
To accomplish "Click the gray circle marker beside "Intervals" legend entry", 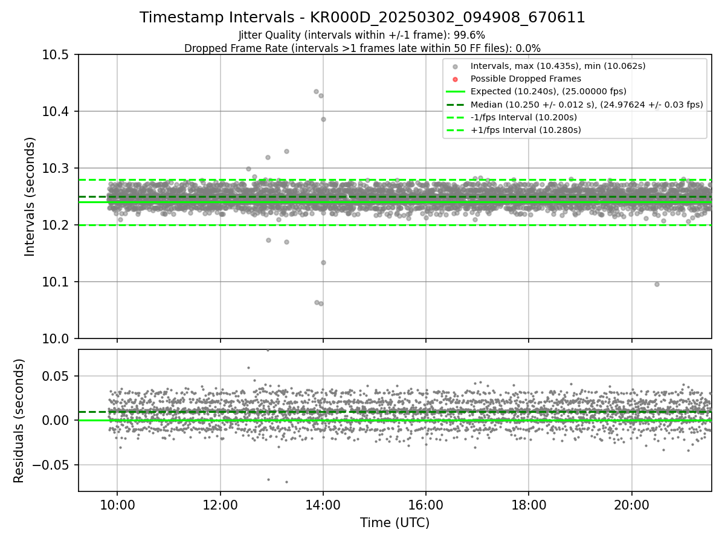I will (456, 66).
